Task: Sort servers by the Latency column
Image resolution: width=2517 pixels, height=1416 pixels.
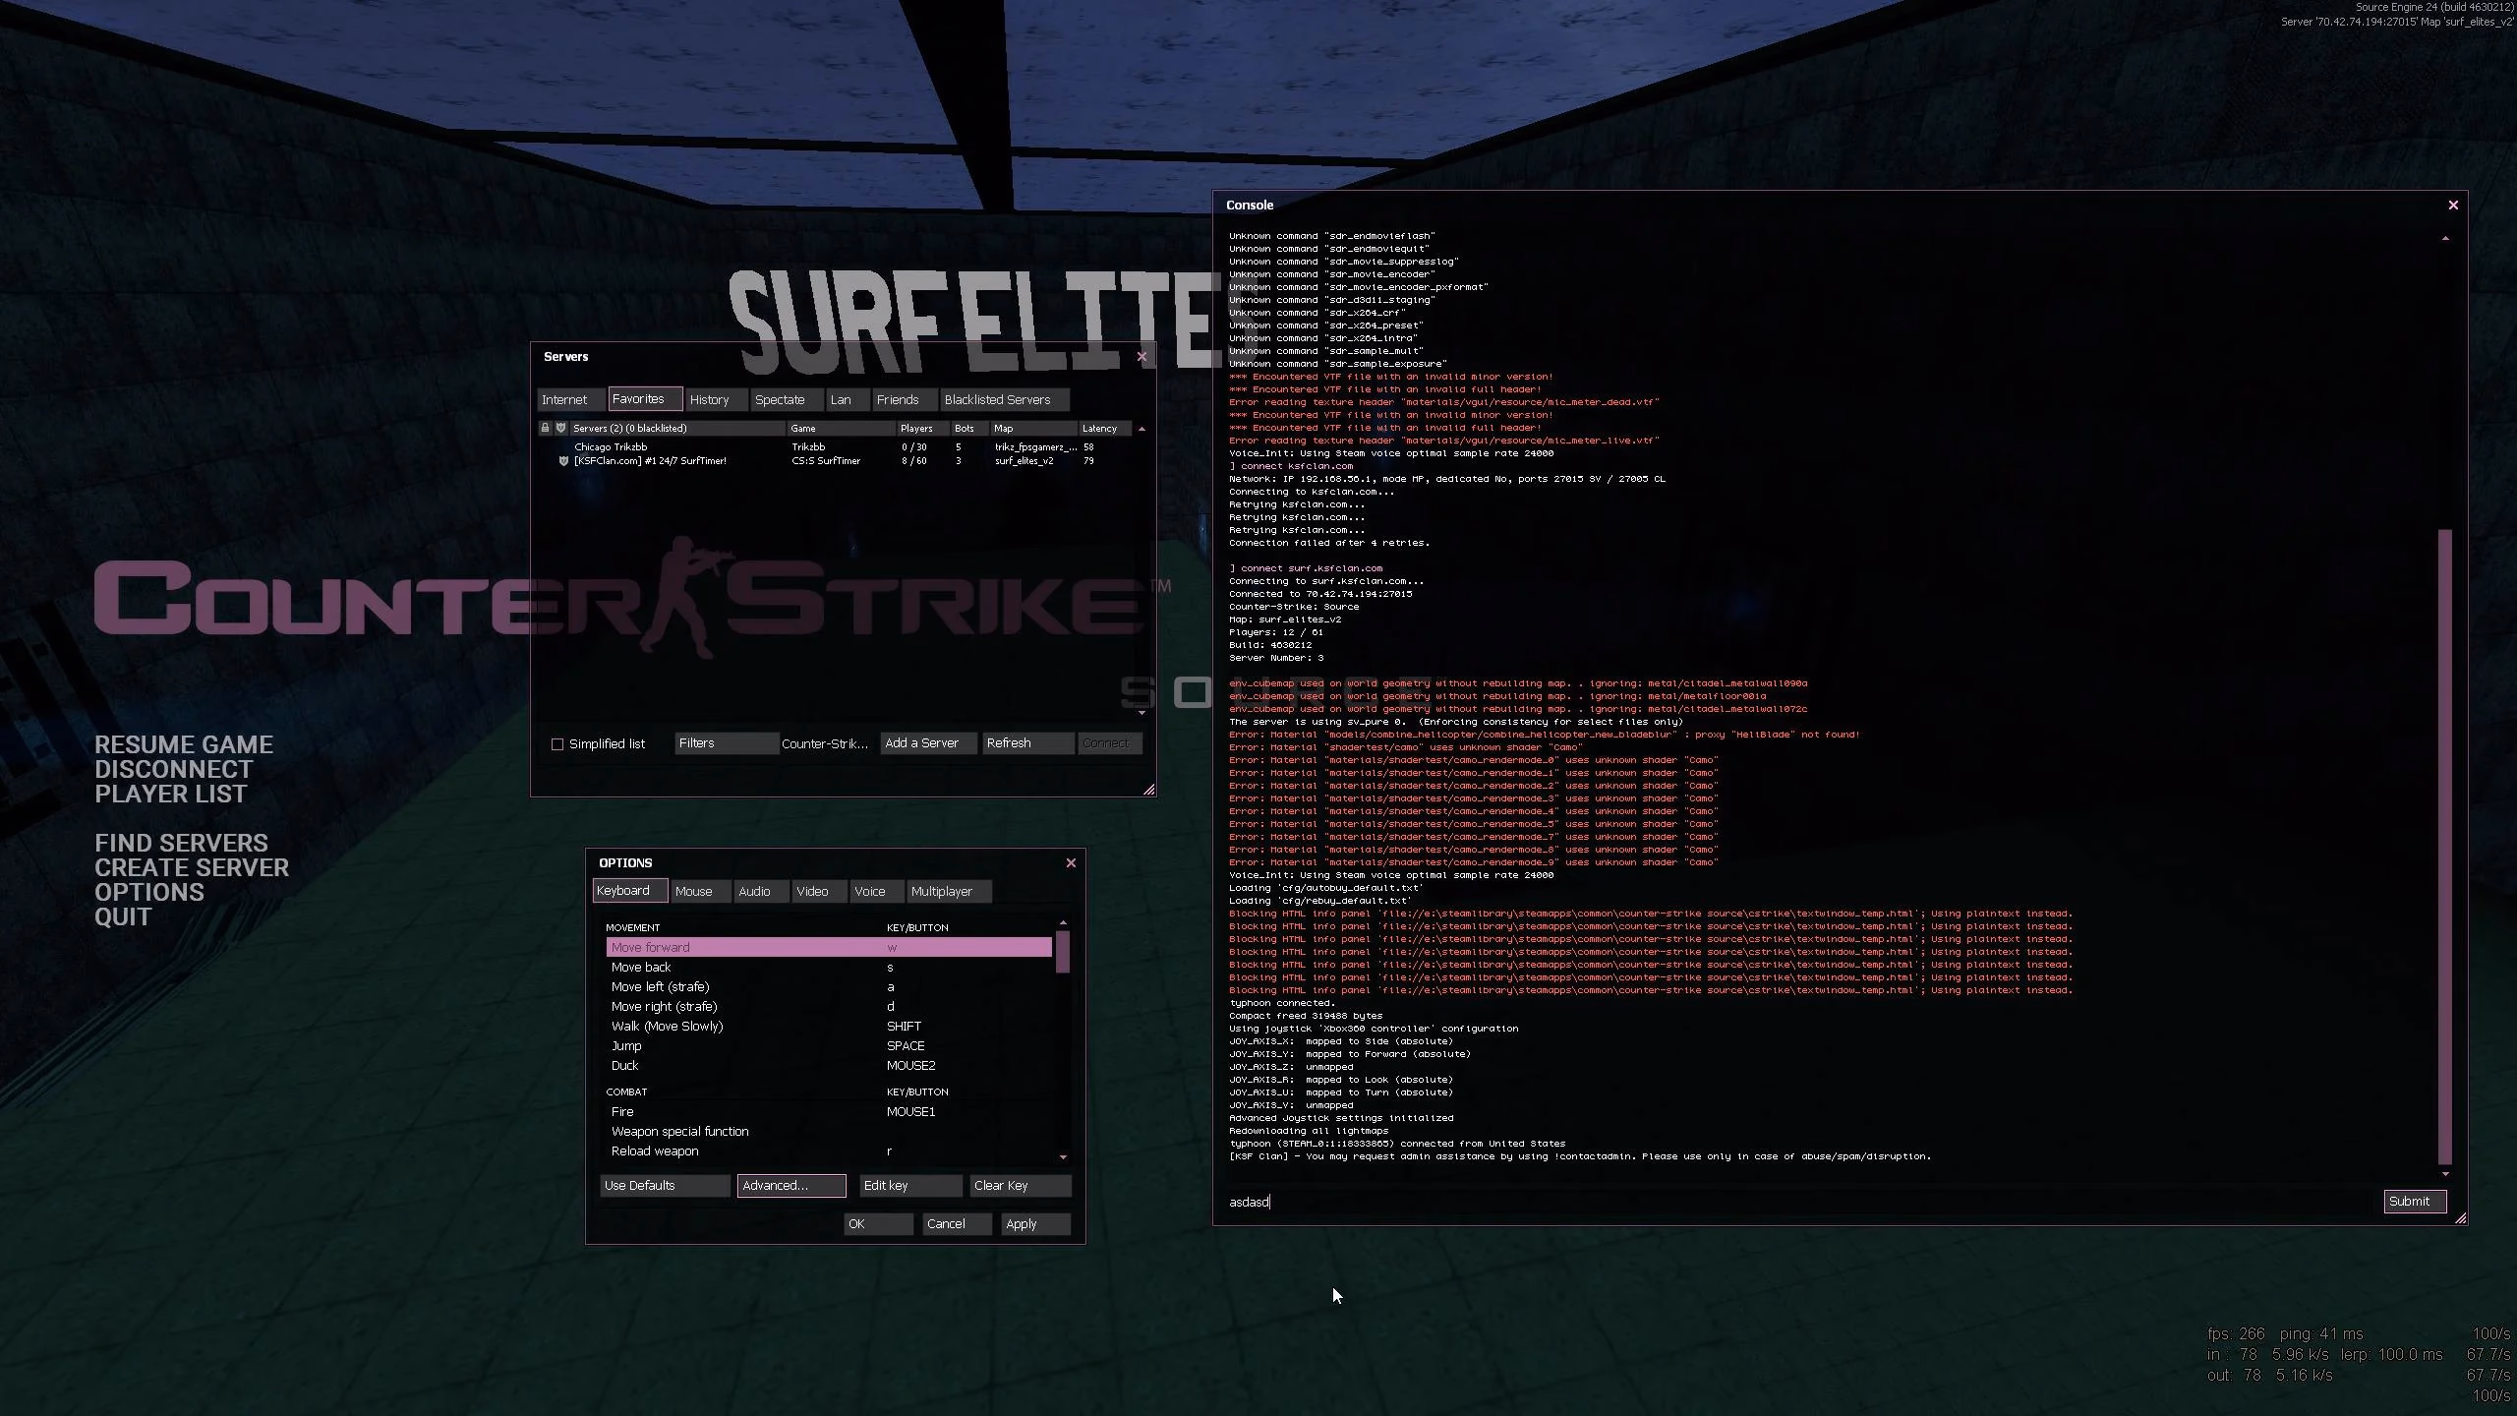Action: coord(1101,428)
